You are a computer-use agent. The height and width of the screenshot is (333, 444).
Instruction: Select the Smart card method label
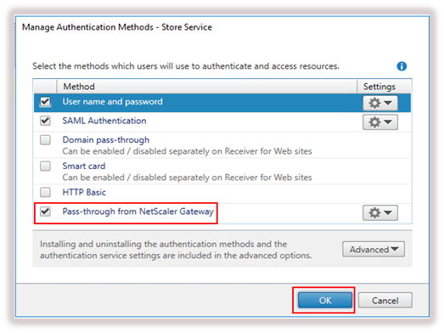tap(84, 166)
